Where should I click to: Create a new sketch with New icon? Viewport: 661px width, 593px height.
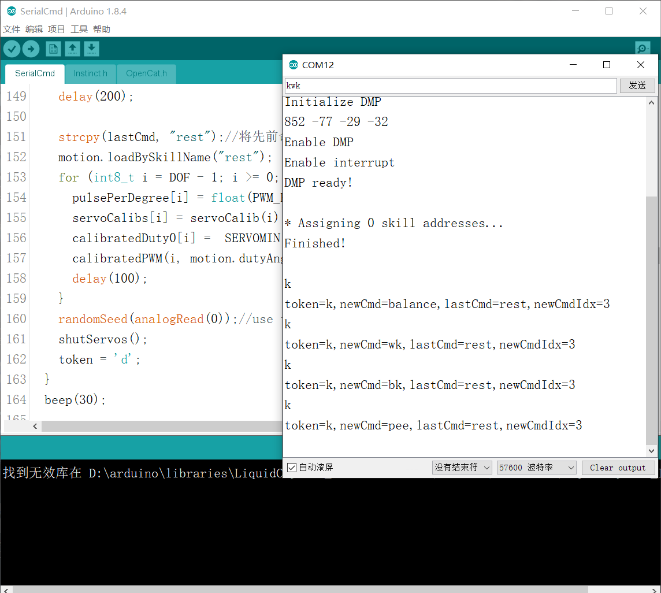tap(53, 49)
